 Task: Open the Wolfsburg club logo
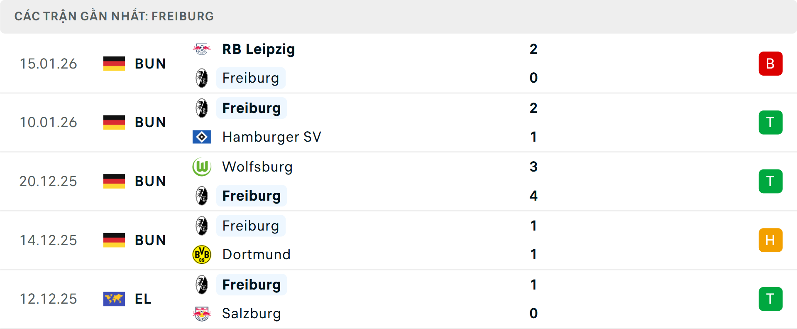(x=202, y=167)
